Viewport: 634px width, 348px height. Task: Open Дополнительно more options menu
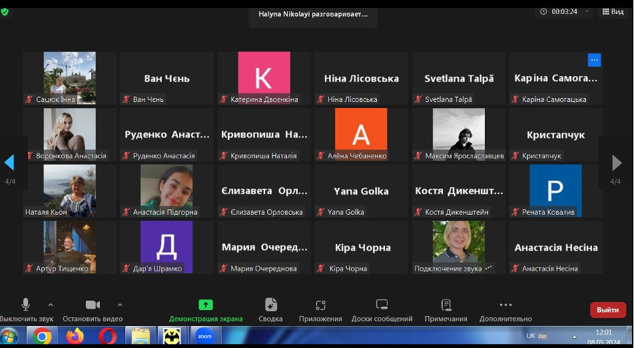click(505, 305)
